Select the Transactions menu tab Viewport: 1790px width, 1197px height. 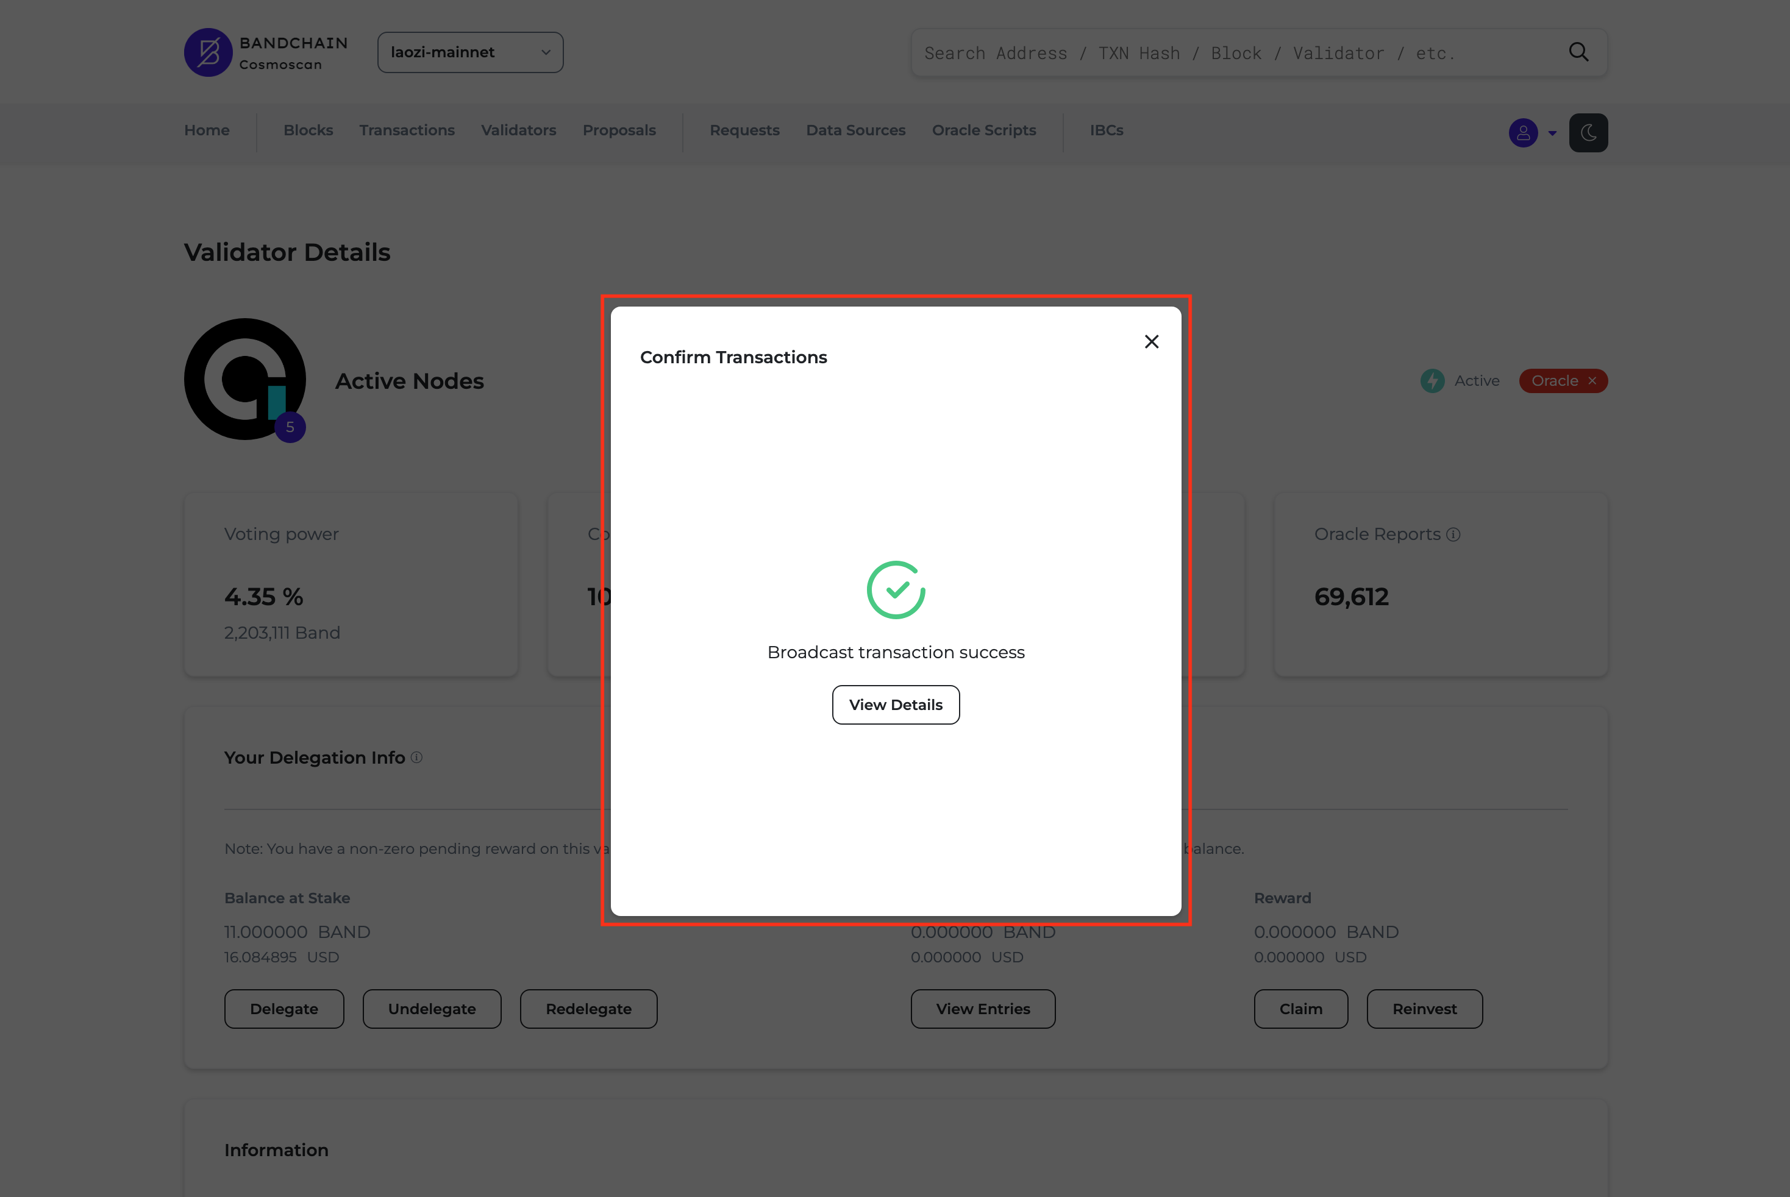point(407,130)
